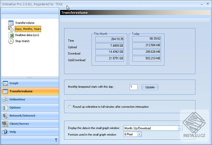This screenshot has height=145, width=212.
Task: Click This Month time value 264:10:35
Action: (x=110, y=39)
